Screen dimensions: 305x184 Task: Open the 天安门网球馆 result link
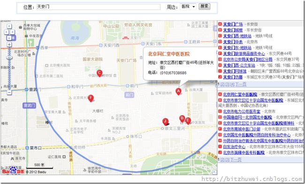(x=235, y=71)
